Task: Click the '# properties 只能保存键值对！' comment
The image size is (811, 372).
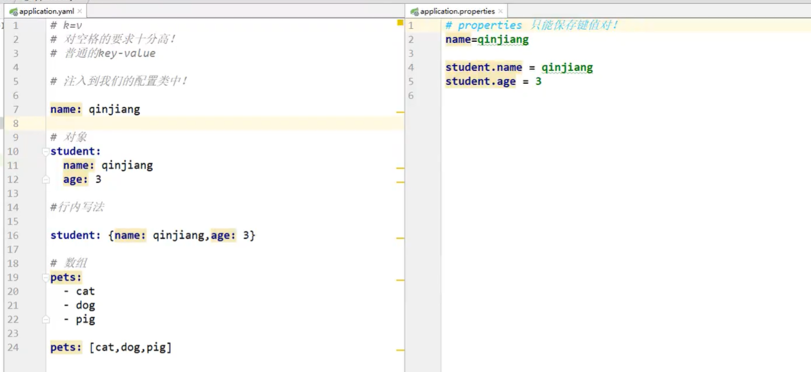Action: click(x=532, y=25)
